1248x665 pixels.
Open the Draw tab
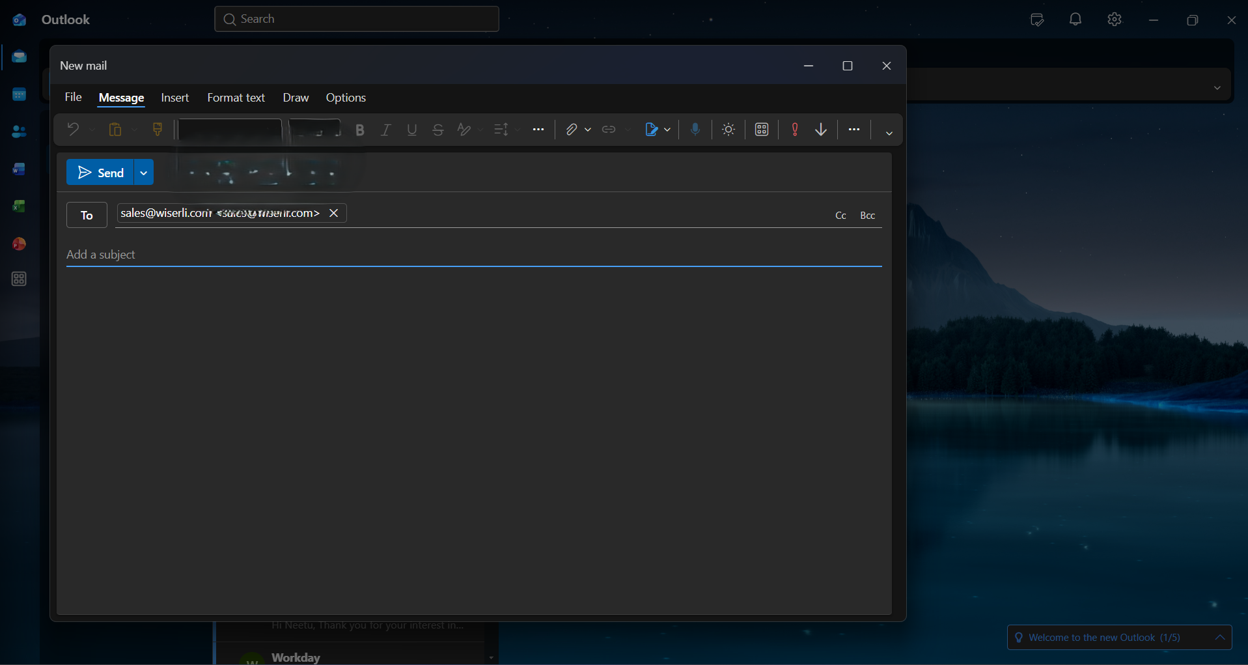click(x=296, y=98)
